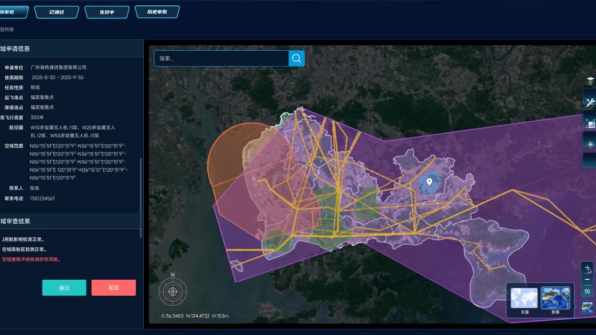Switch to the 已通过 tab
This screenshot has width=596, height=335.
tap(56, 12)
